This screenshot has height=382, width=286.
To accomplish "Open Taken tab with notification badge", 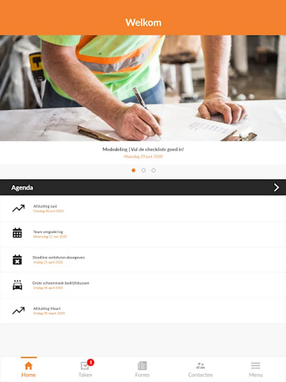I will point(85,369).
